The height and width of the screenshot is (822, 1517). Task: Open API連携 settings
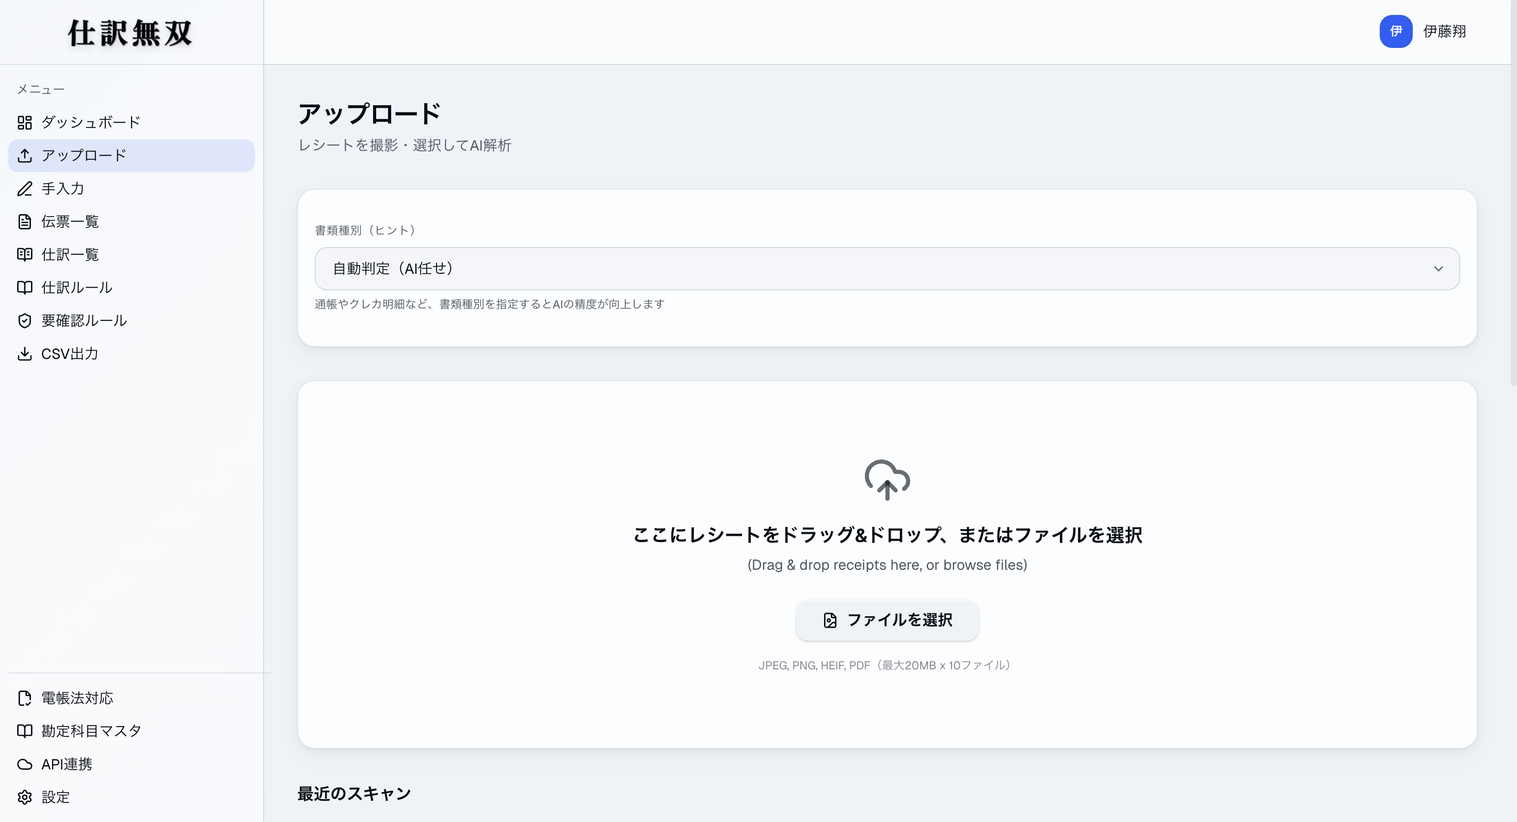132,764
